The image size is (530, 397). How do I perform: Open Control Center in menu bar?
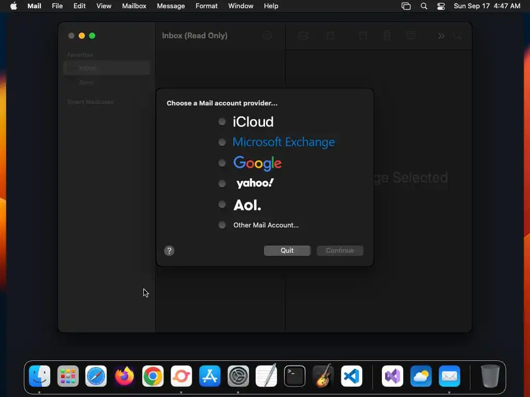(441, 6)
